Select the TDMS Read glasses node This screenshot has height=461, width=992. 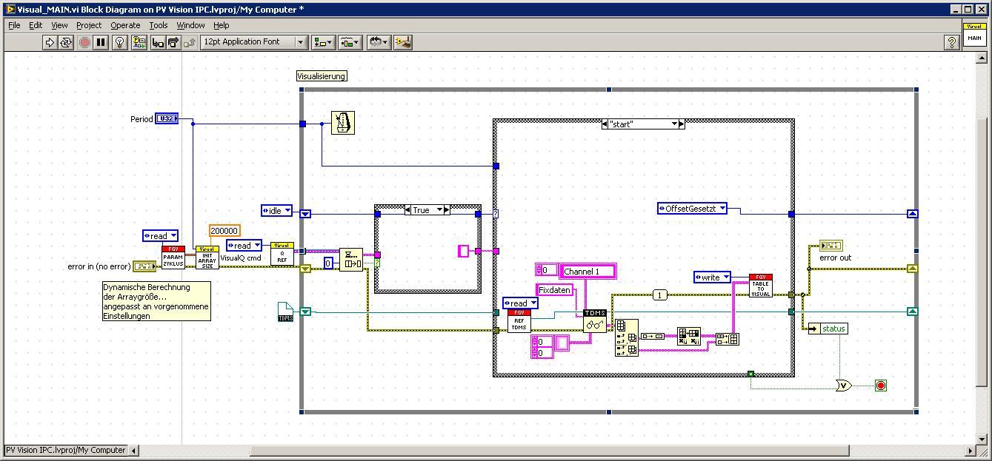595,321
